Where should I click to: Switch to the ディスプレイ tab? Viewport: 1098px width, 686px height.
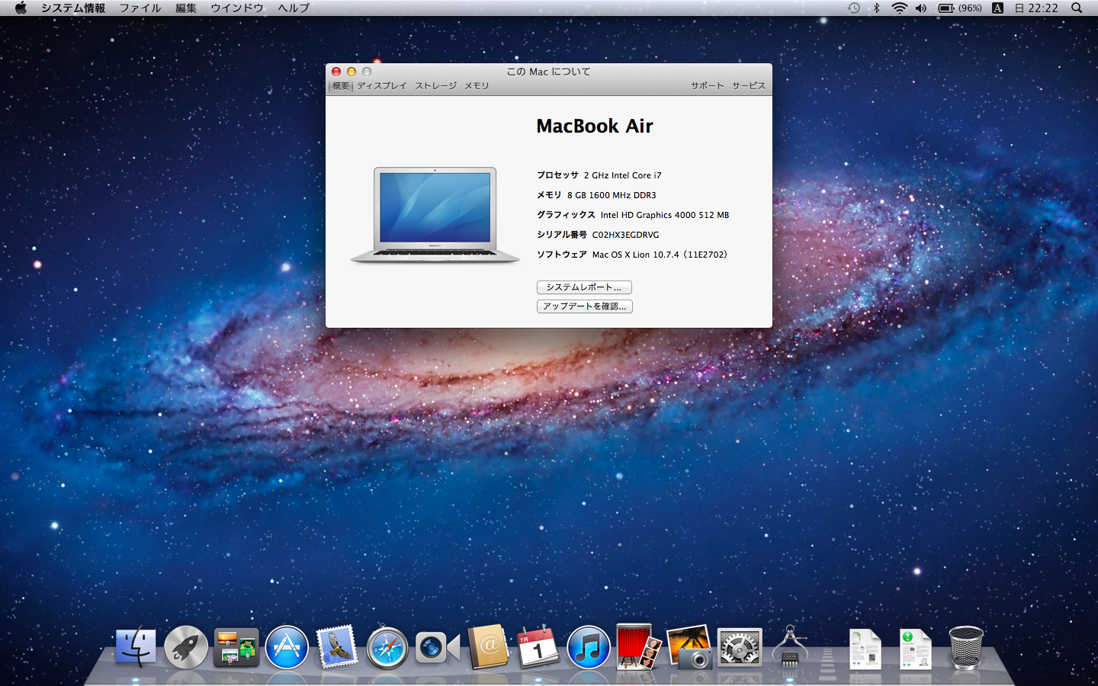click(x=382, y=86)
